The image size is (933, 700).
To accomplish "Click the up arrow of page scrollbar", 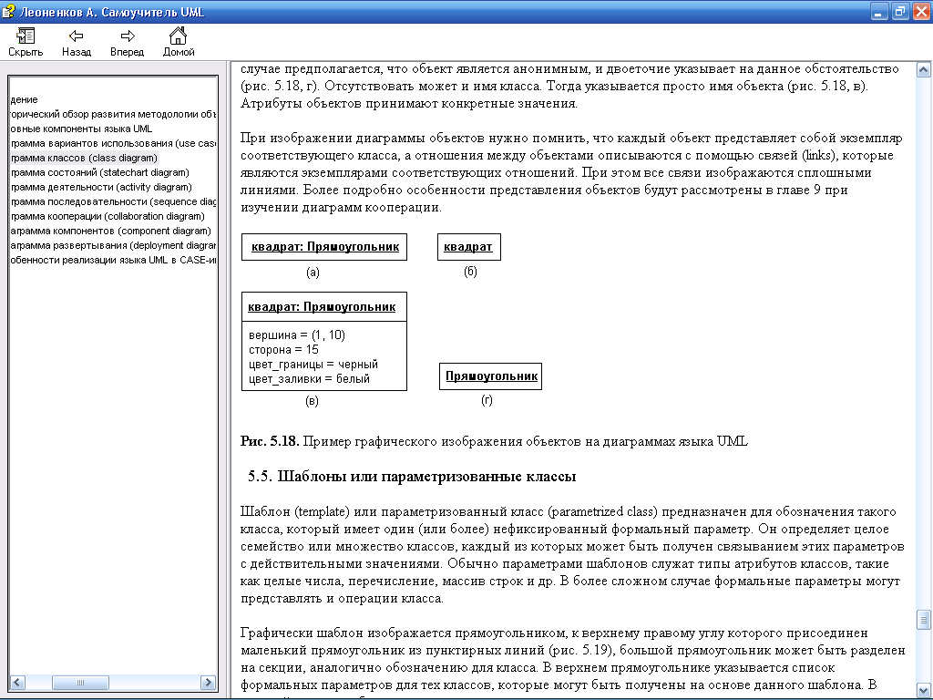I will click(924, 70).
